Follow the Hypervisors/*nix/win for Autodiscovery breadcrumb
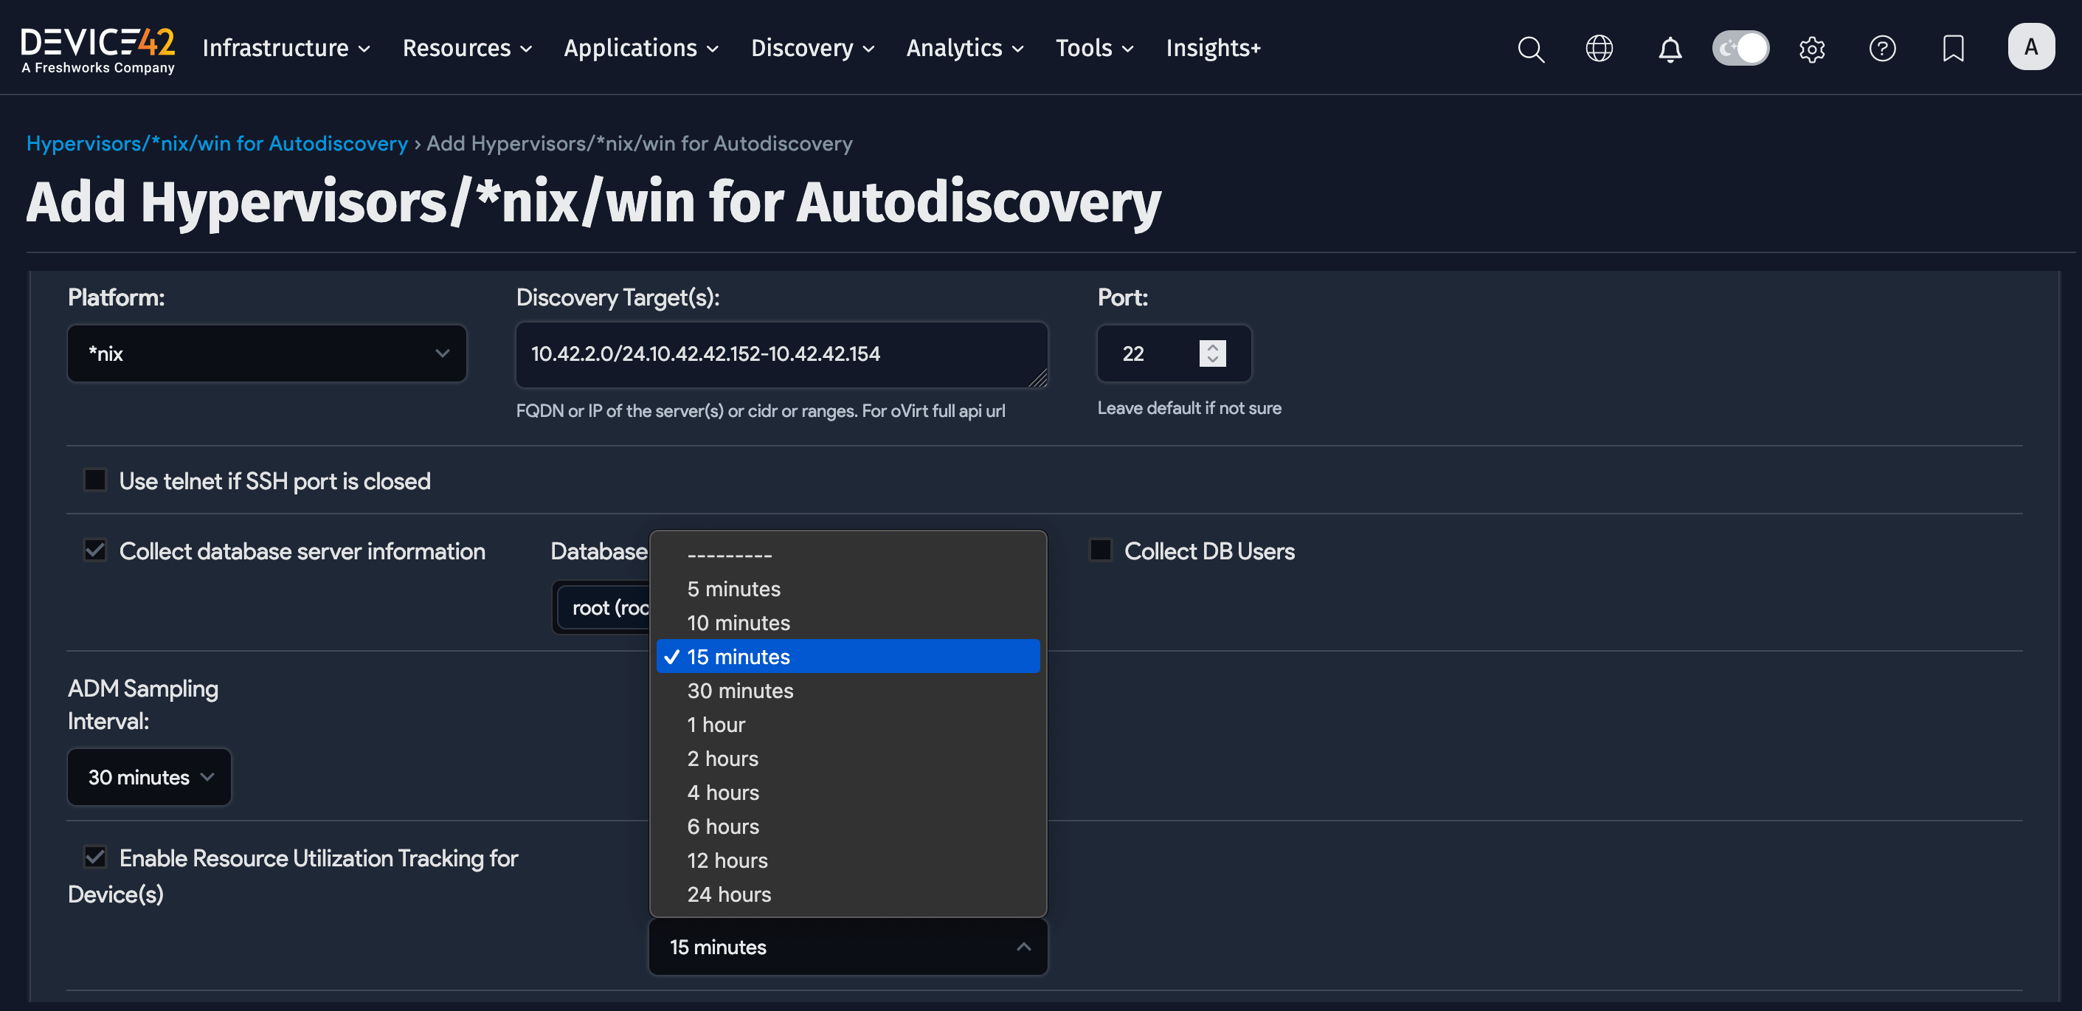 217,143
